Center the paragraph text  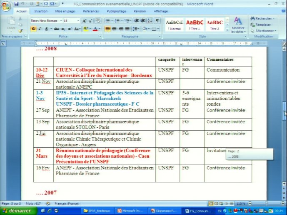114,29
